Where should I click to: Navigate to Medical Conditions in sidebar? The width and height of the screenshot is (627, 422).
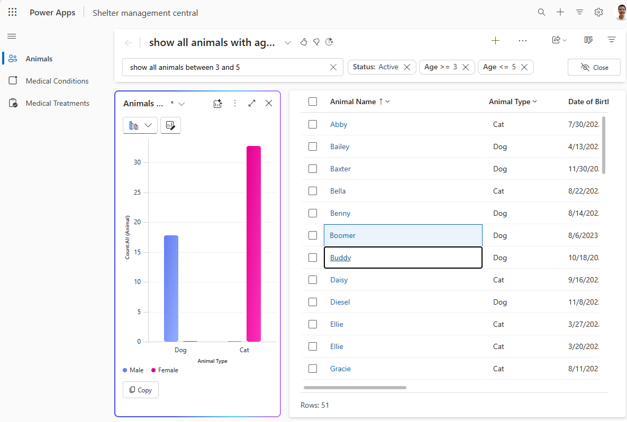point(57,81)
